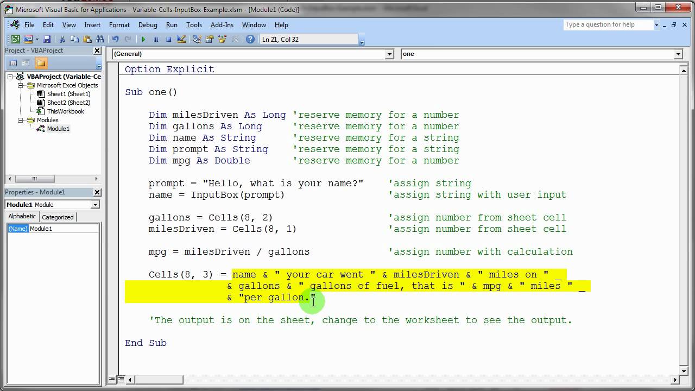Close the Properties - Module1 pane

97,192
